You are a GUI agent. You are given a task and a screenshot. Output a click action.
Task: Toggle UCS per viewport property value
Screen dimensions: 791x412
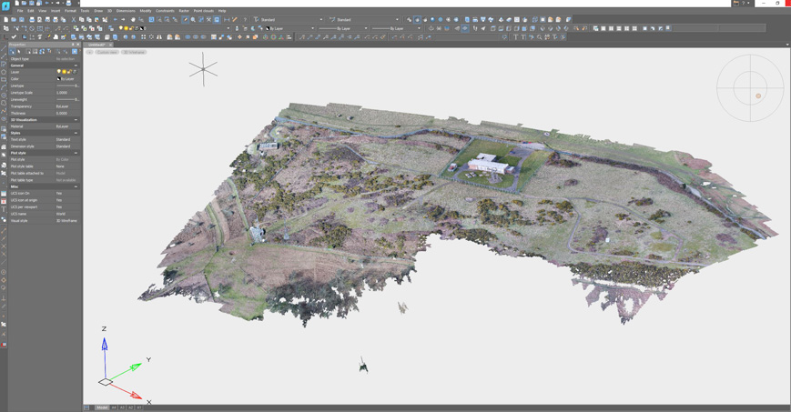[59, 207]
